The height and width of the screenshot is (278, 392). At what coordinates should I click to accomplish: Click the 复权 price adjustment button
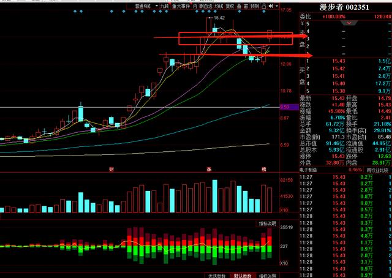(x=230, y=6)
